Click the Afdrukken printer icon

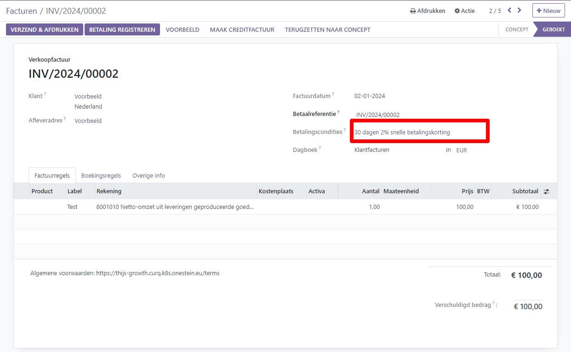(x=413, y=11)
